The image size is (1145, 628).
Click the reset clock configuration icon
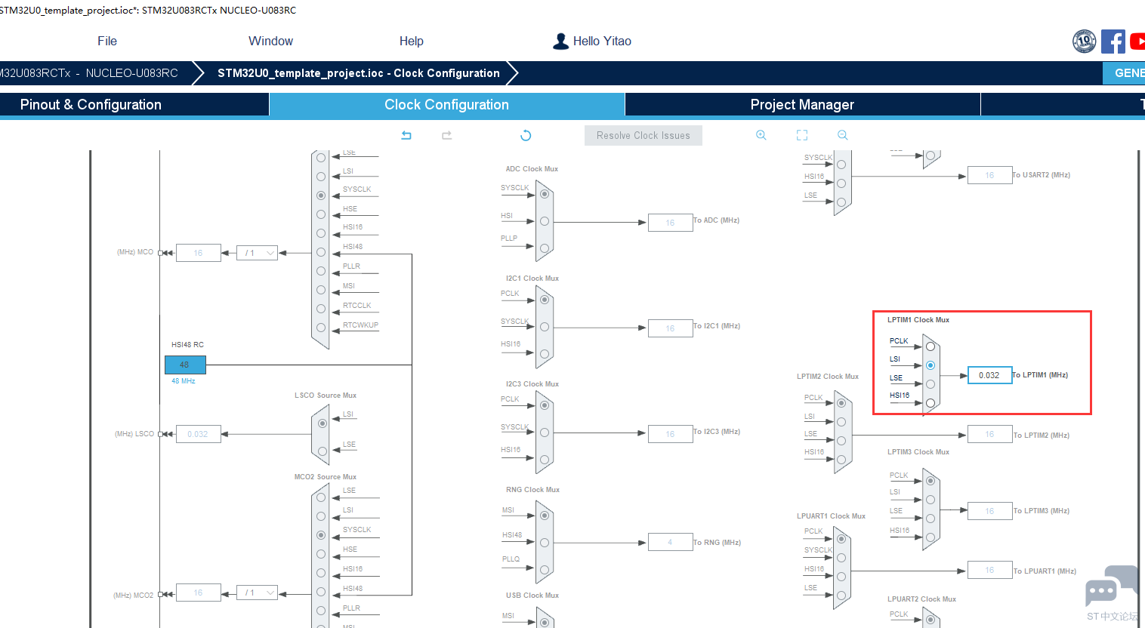pyautogui.click(x=526, y=135)
